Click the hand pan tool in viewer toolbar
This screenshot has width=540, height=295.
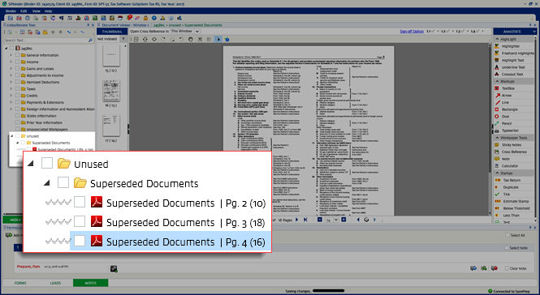point(191,39)
